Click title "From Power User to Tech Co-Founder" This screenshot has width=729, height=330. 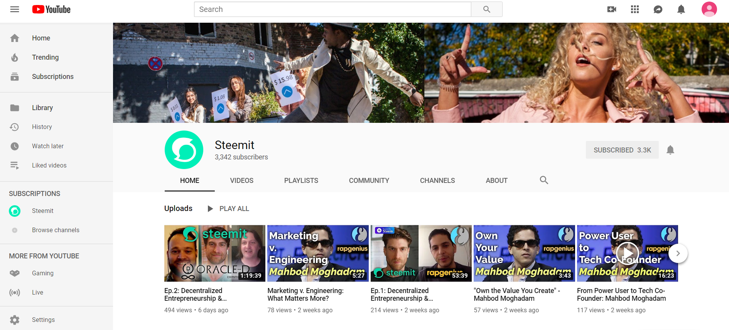(621, 295)
